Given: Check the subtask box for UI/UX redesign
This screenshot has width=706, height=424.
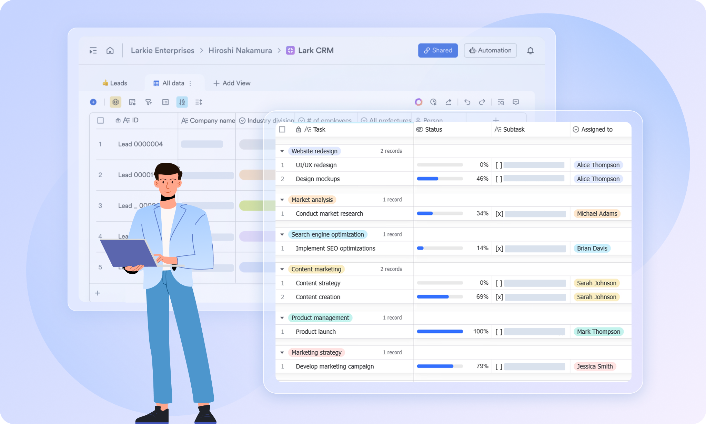Looking at the screenshot, I should (498, 165).
